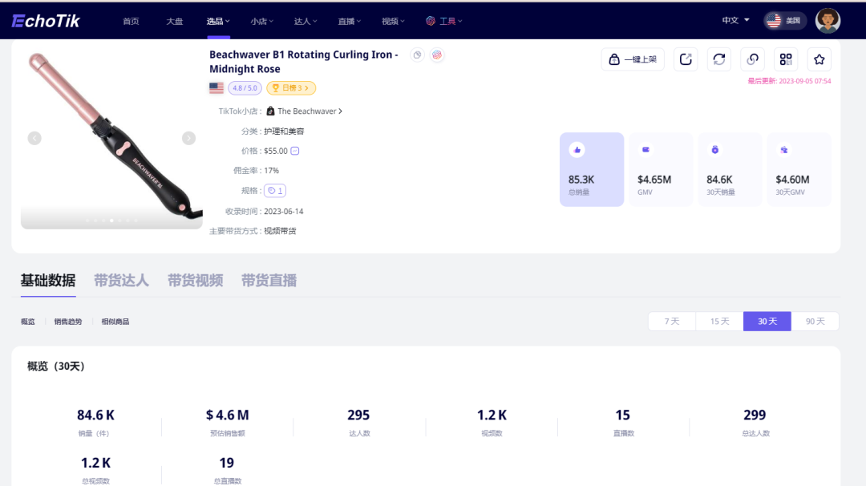This screenshot has width=866, height=486.
Task: Expand the 达人 navigation dropdown
Action: (306, 21)
